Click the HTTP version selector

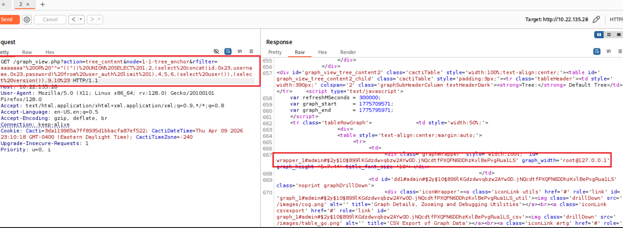tap(616, 19)
